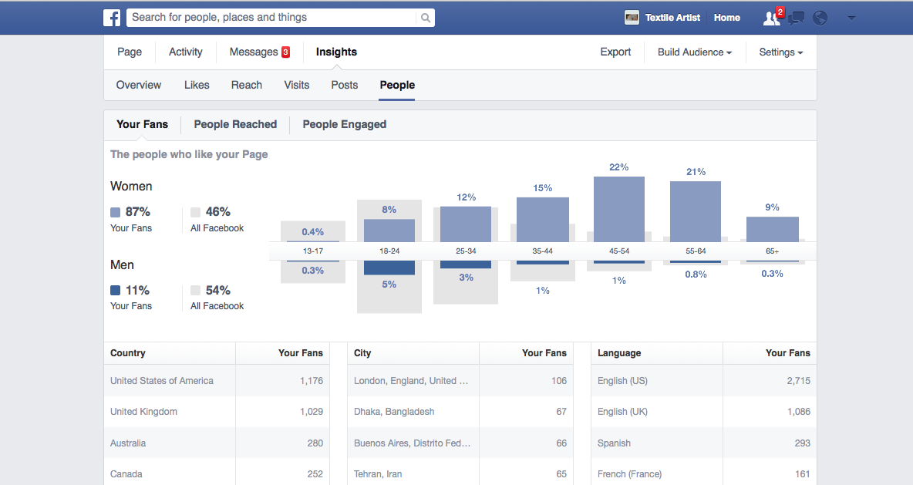Select the Dhaka, Bangladesh city row

460,412
